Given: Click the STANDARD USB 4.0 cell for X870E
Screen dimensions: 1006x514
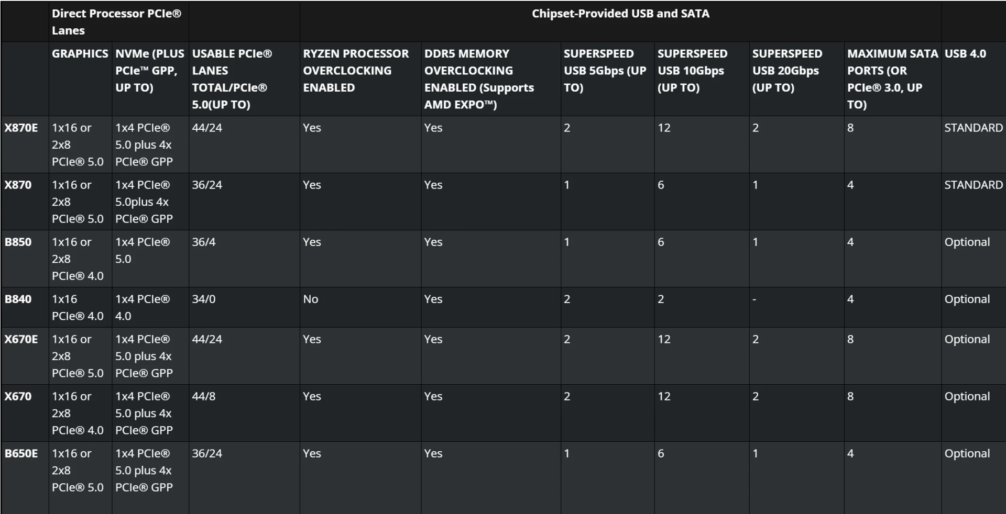Looking at the screenshot, I should pyautogui.click(x=973, y=128).
